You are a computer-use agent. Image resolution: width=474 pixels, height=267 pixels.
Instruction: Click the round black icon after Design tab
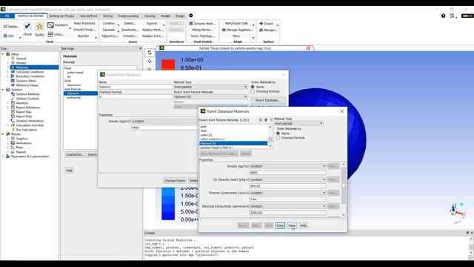click(191, 16)
